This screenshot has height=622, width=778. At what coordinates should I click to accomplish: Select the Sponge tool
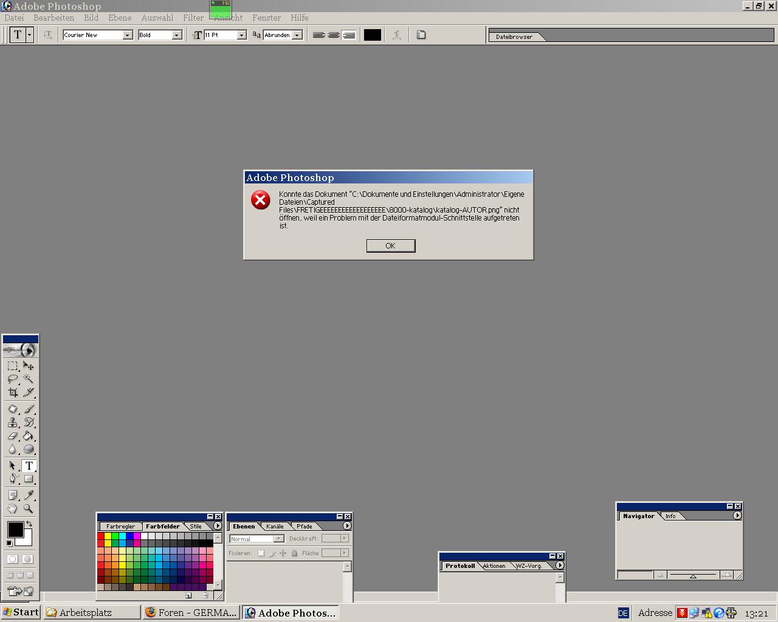point(28,449)
